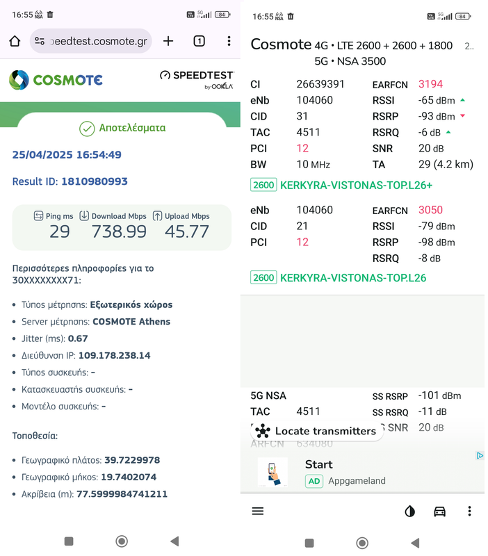Viewport: 488px width, 556px height.
Task: Tap the ping value 29 in results
Action: coord(60,232)
